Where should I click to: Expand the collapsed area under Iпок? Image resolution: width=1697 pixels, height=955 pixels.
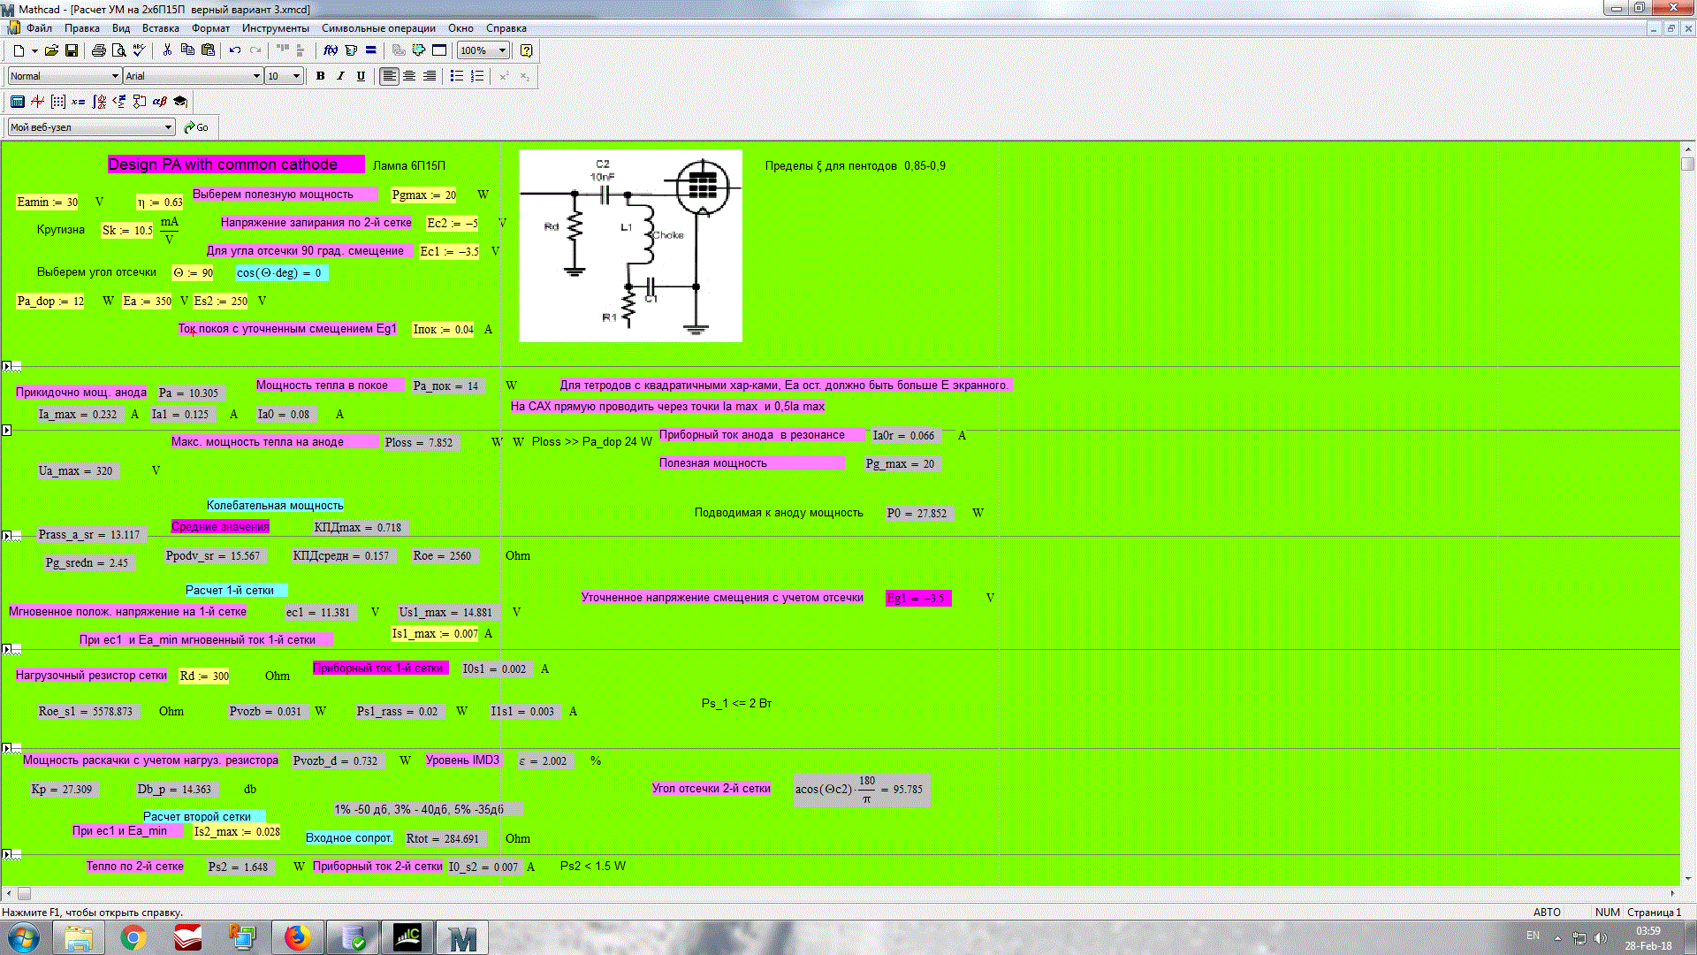(7, 366)
